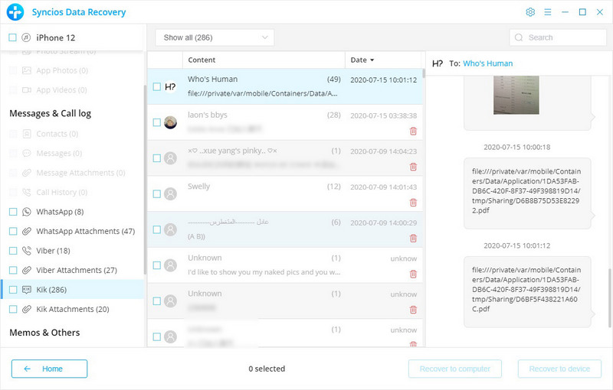Click the App Videos camera icon
This screenshot has height=390, width=613.
pos(27,90)
